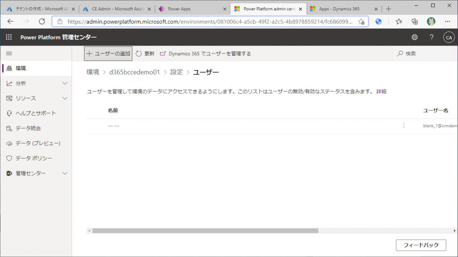458x257 pixels.
Task: Go to d365bccedemo01 breadcrumb
Action: [x=135, y=72]
